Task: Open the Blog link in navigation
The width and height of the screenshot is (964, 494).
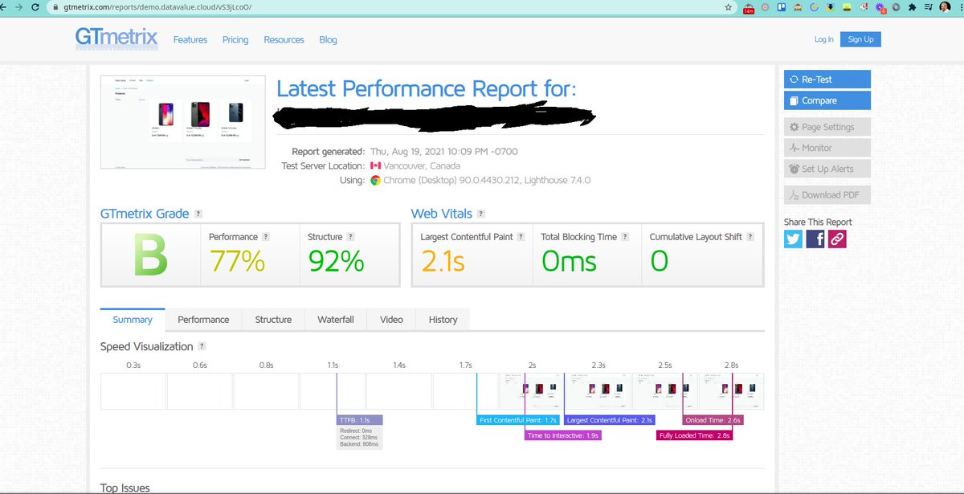Action: click(328, 39)
